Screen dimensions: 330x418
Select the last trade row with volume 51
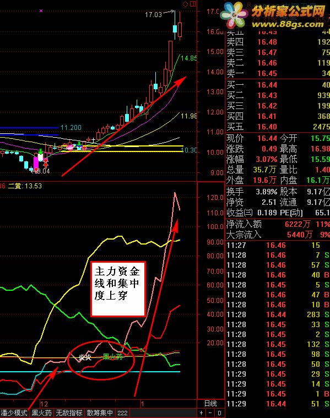tap(278, 404)
